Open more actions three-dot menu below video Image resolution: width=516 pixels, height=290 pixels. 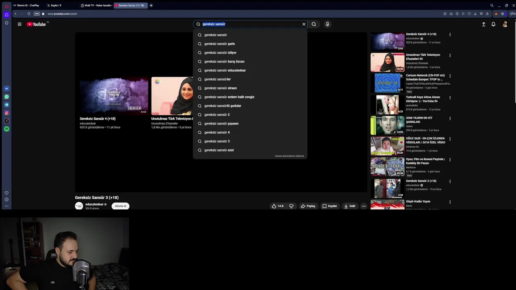coord(364,206)
